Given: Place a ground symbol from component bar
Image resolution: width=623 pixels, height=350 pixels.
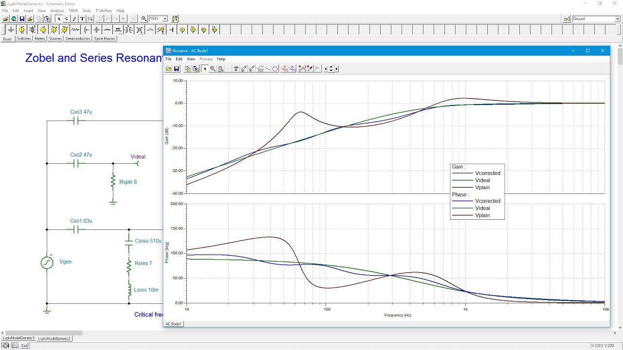Looking at the screenshot, I should point(11,30).
